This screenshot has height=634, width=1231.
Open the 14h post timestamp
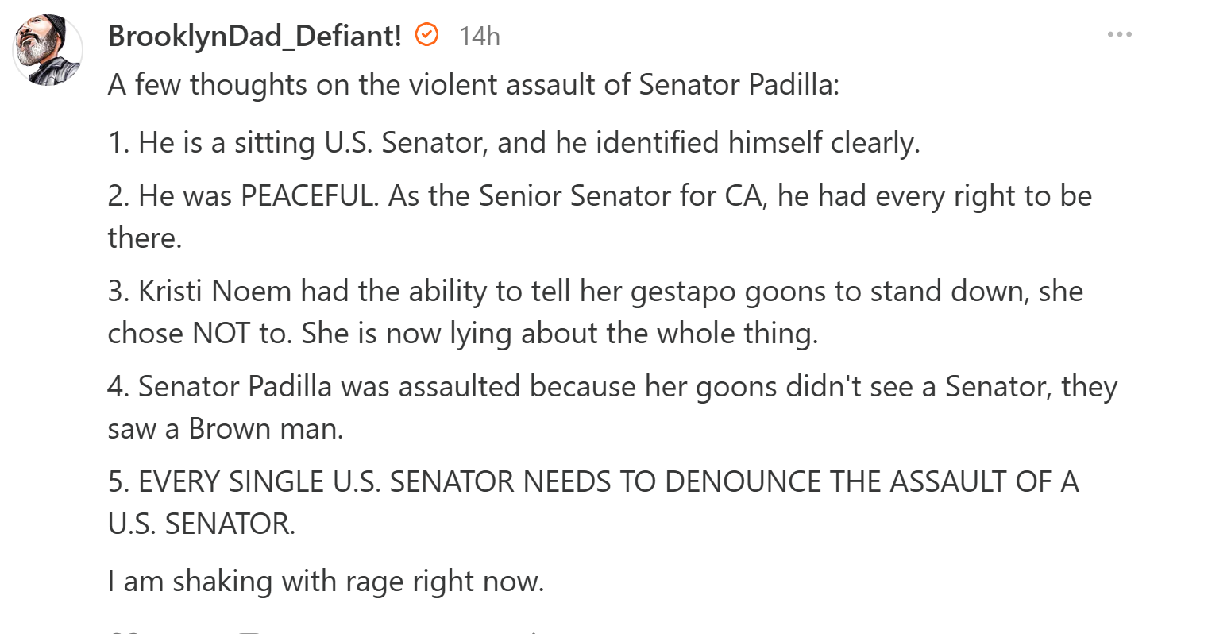coord(479,36)
